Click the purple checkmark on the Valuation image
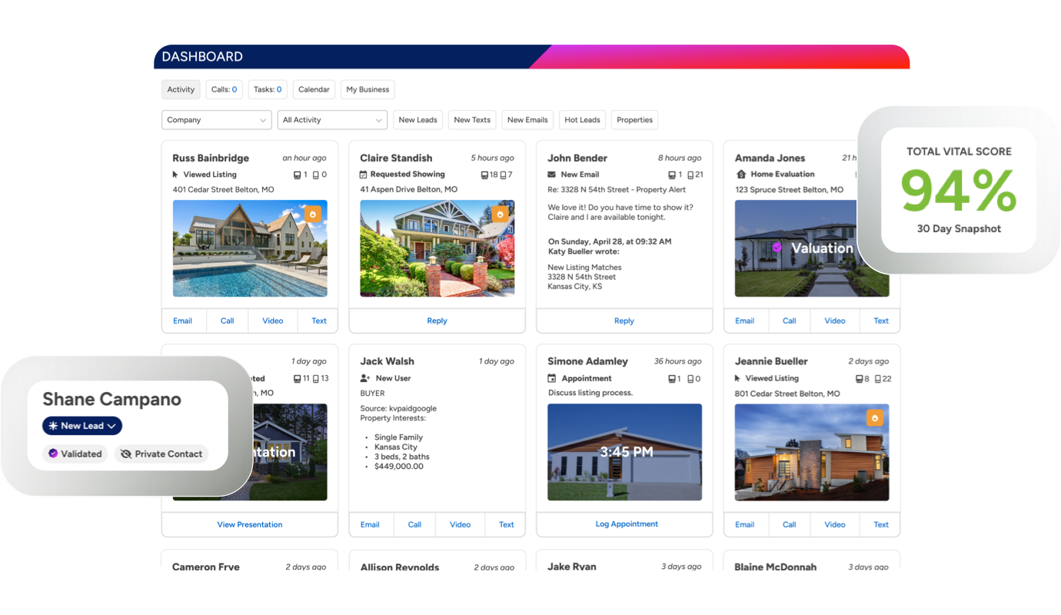This screenshot has height=615, width=1061. (777, 248)
